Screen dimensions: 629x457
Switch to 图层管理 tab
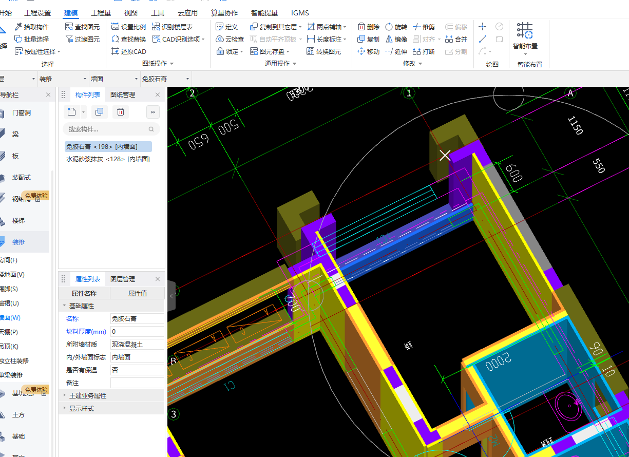pyautogui.click(x=123, y=279)
